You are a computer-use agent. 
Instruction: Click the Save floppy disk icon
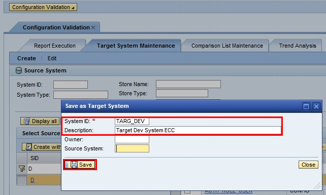coord(74,165)
